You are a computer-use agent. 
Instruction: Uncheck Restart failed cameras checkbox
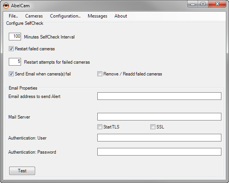11,49
